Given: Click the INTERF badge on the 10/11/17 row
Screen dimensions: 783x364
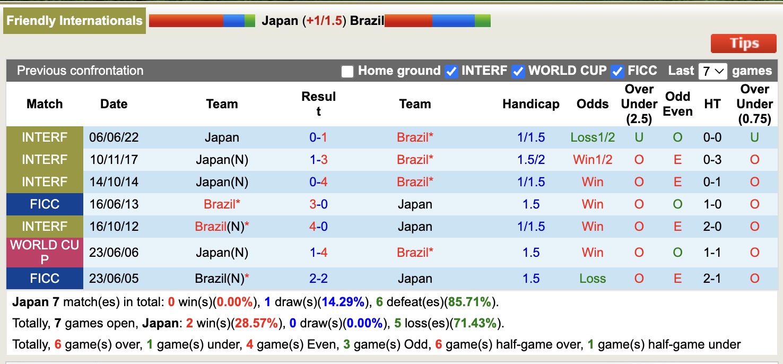Looking at the screenshot, I should pyautogui.click(x=45, y=159).
